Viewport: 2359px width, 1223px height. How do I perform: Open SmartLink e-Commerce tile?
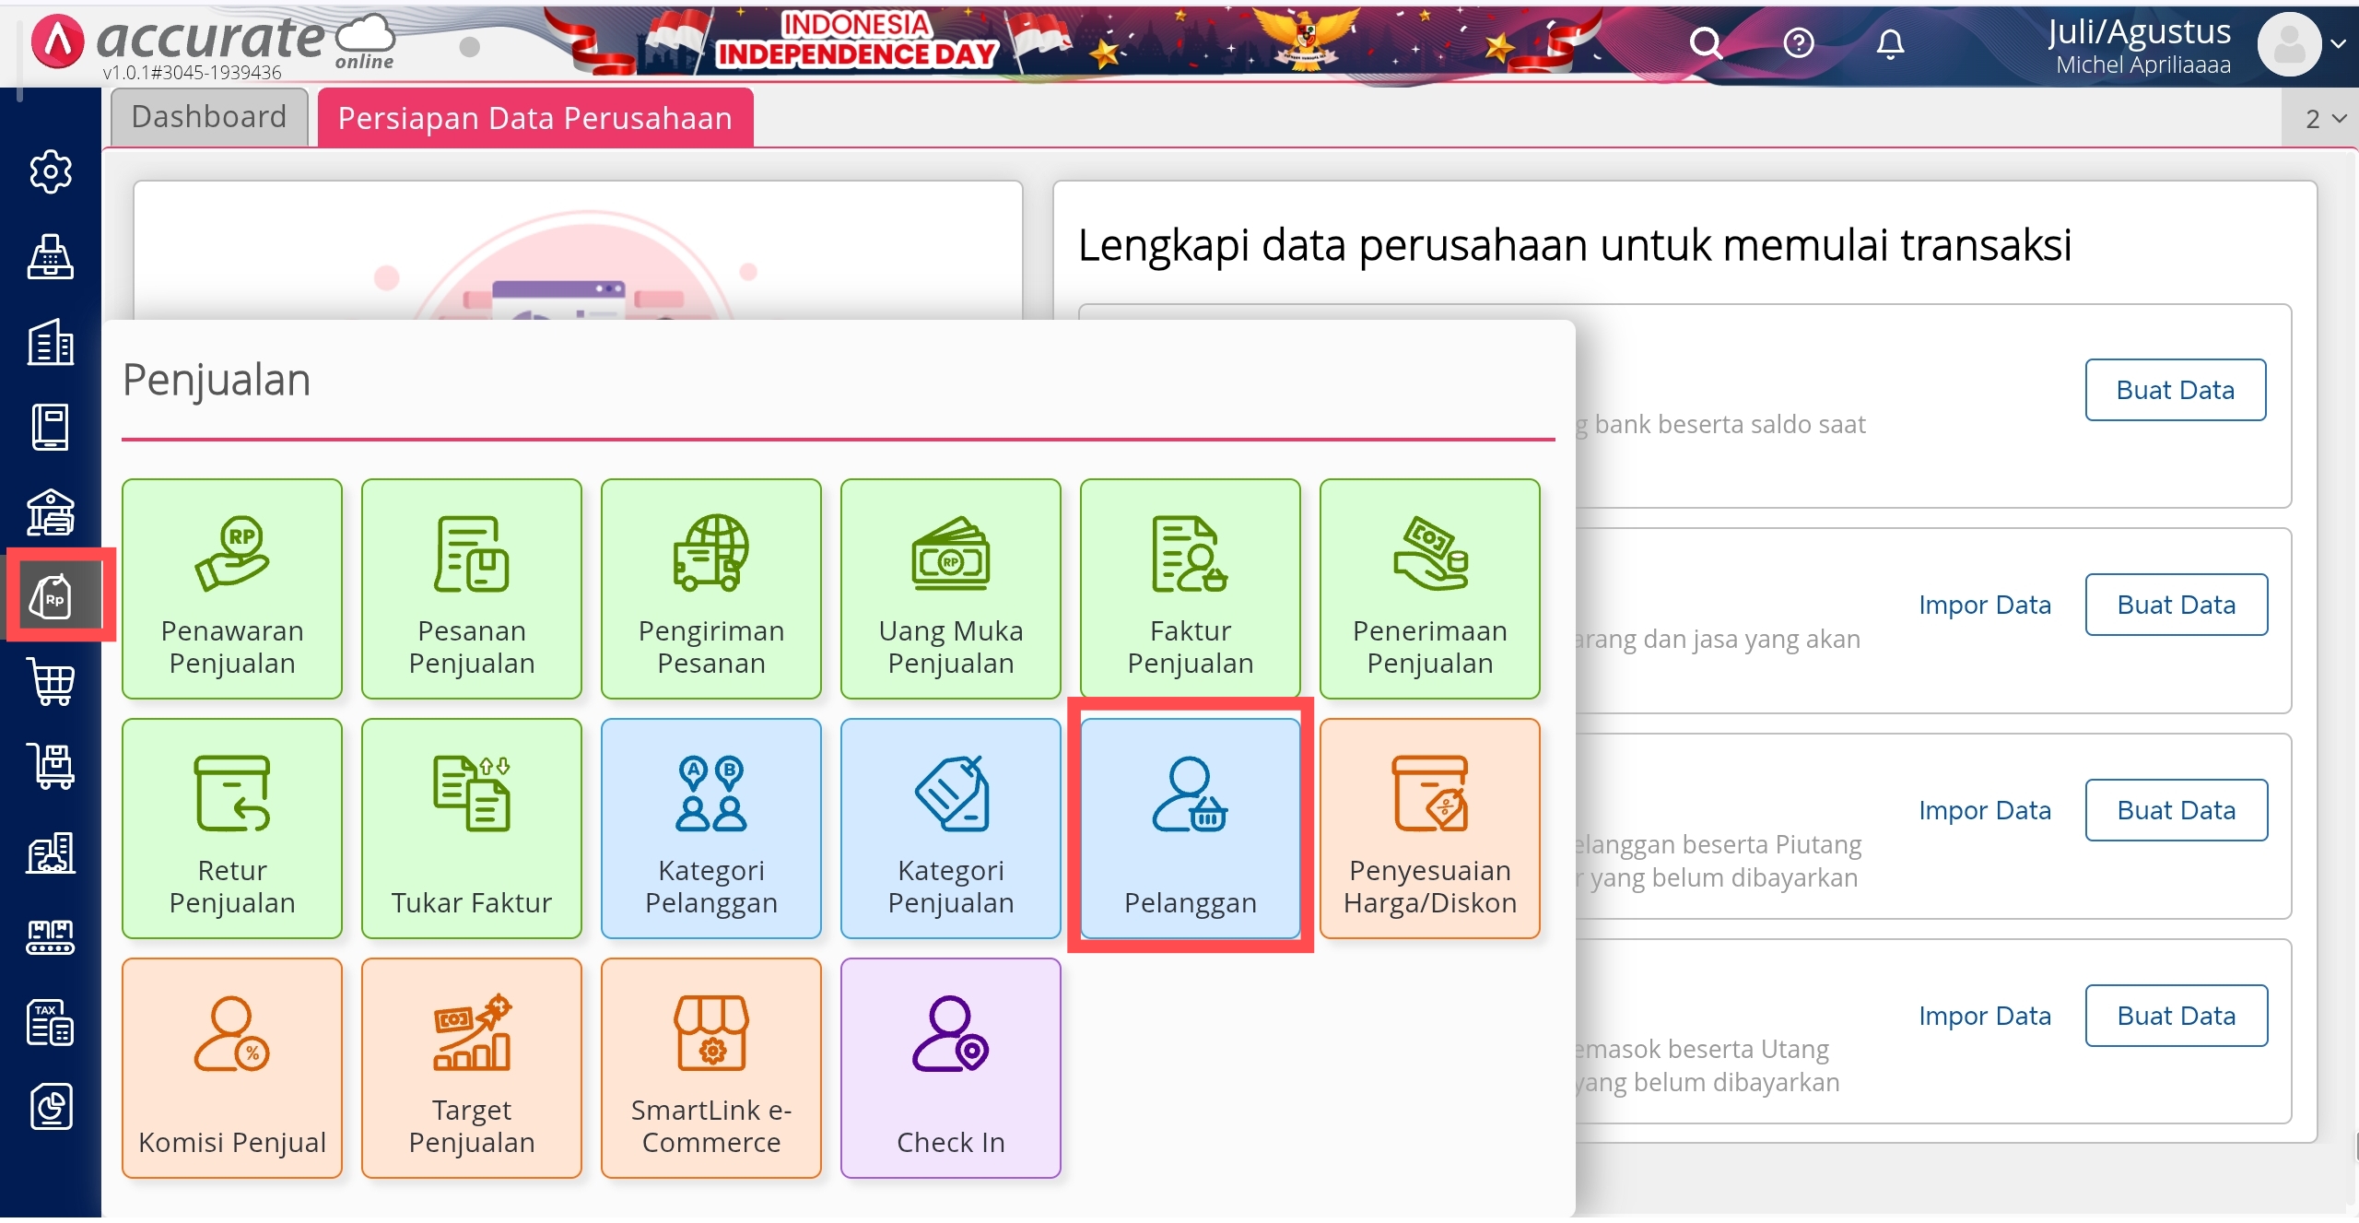tap(710, 1067)
